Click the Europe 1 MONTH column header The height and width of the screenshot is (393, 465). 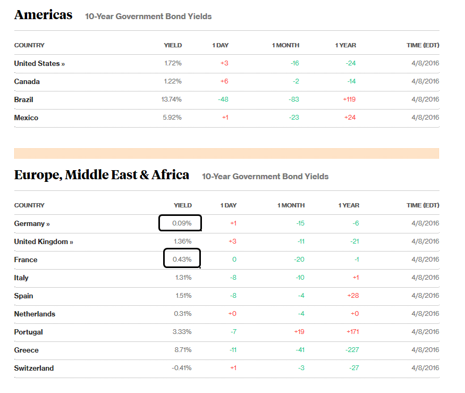click(x=291, y=205)
